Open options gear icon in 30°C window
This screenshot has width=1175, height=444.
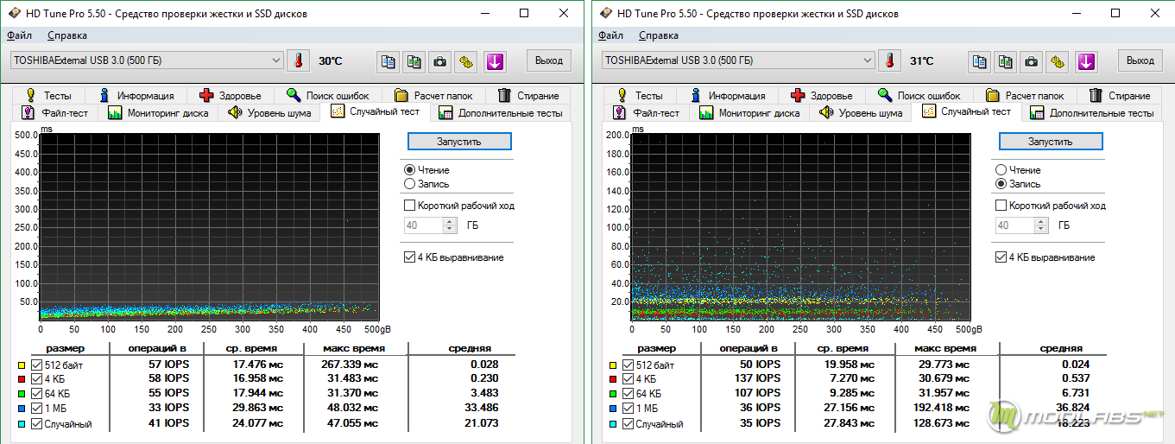pos(466,61)
